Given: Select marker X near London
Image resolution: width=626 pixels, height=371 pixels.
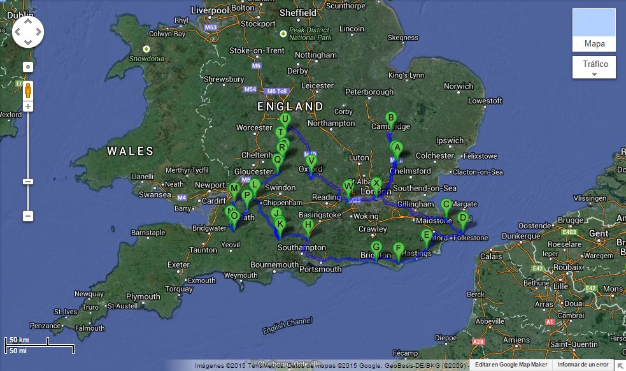Looking at the screenshot, I should pos(376,182).
